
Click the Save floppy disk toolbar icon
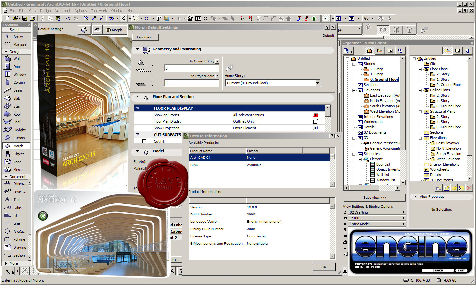click(24, 18)
